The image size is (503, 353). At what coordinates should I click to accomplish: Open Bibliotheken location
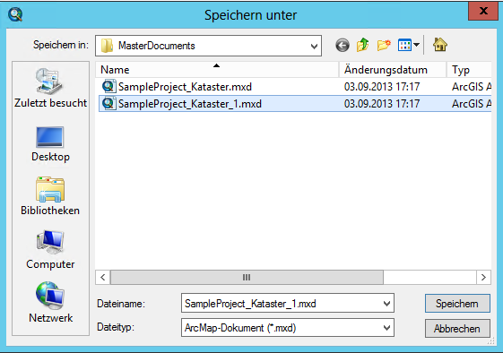pos(50,196)
